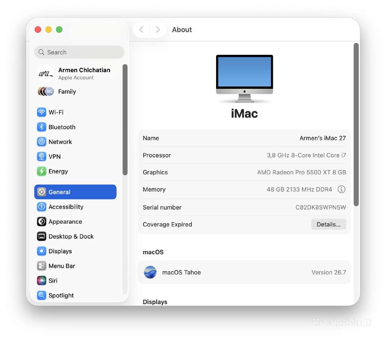Select Appearance label in sidebar
This screenshot has width=386, height=340.
pos(65,222)
